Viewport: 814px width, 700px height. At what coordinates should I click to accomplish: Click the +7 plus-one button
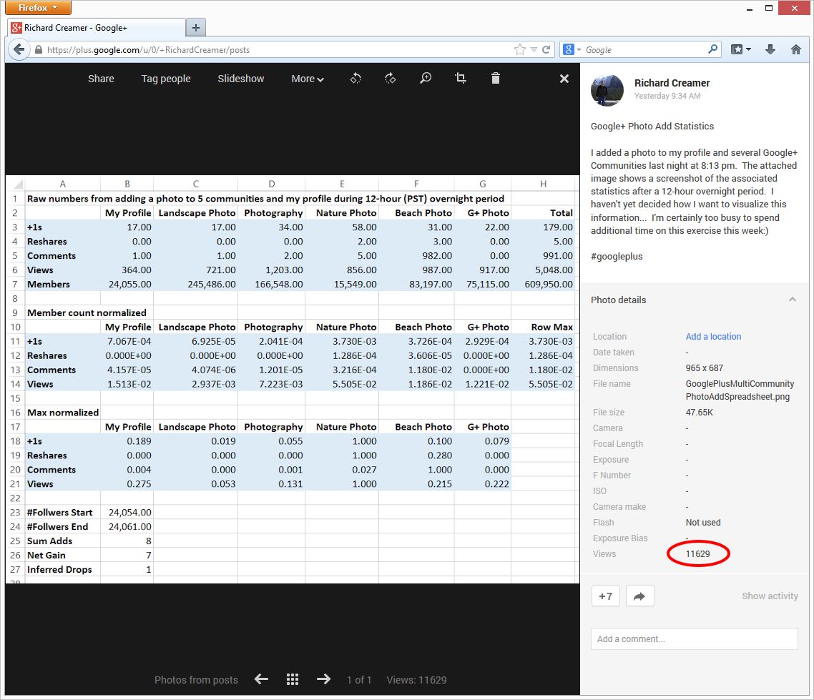605,596
